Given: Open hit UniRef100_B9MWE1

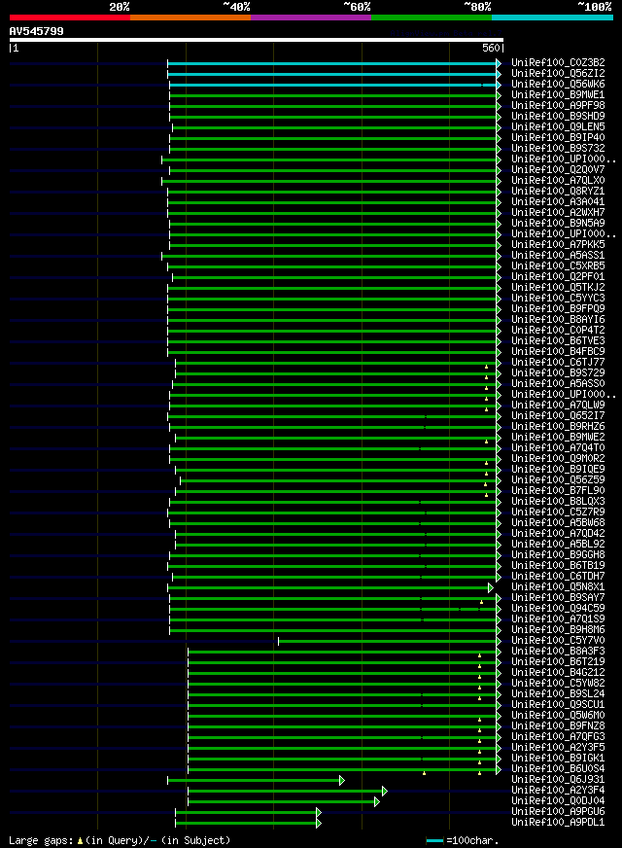Looking at the screenshot, I should [x=558, y=95].
